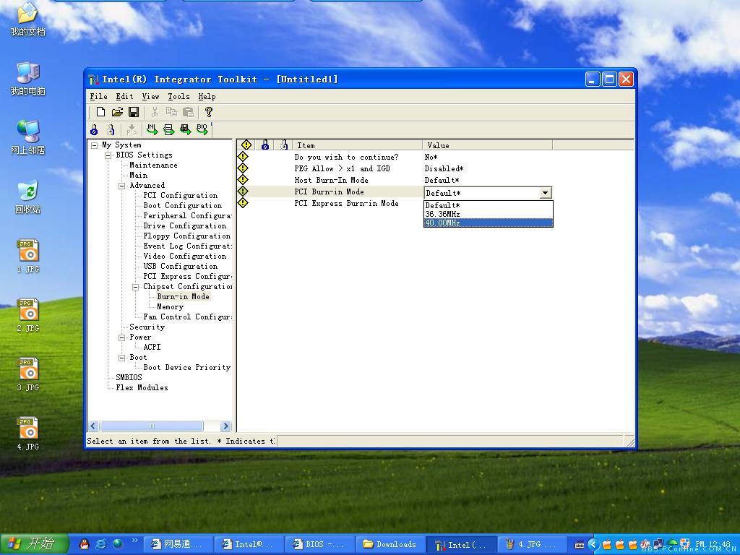Open My Computer desktop icon (我的电脑)
Viewport: 740px width, 555px height.
coord(28,78)
